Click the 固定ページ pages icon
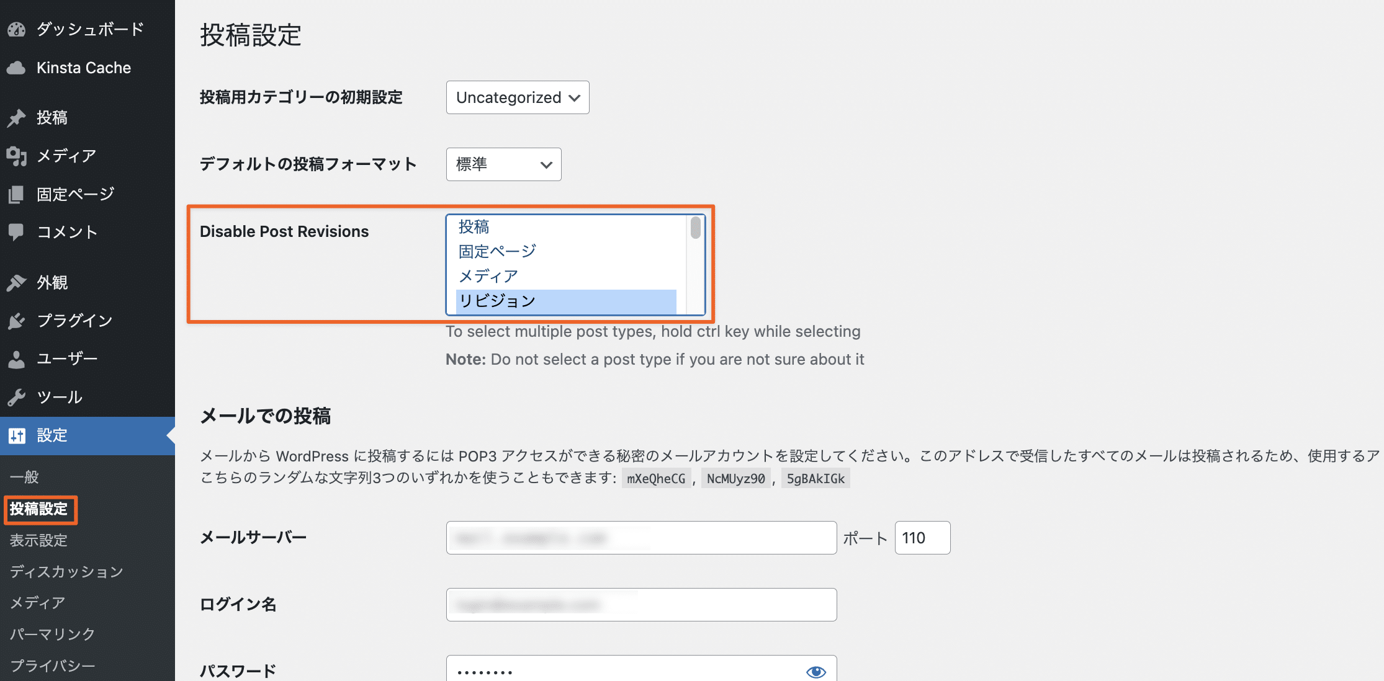 coord(17,194)
